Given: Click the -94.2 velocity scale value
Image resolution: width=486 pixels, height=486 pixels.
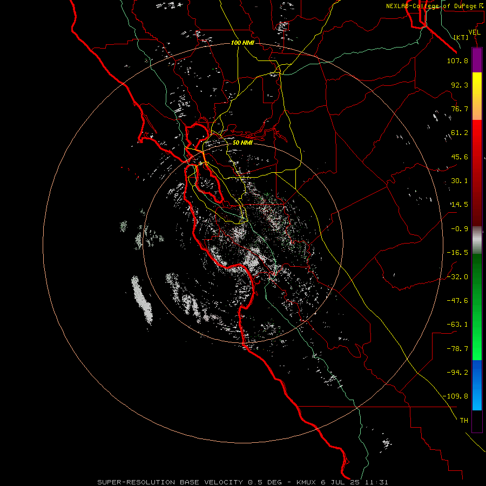Looking at the screenshot, I should [x=457, y=373].
